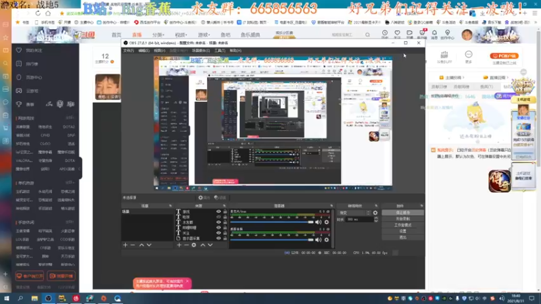This screenshot has width=541, height=304.
Task: Adjust the 300 ms duration stepper
Action: 376,219
